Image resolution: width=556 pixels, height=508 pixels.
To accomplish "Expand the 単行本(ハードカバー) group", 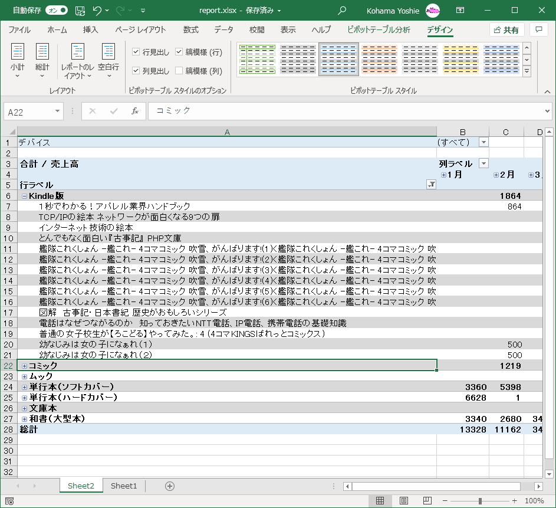I will click(x=24, y=398).
